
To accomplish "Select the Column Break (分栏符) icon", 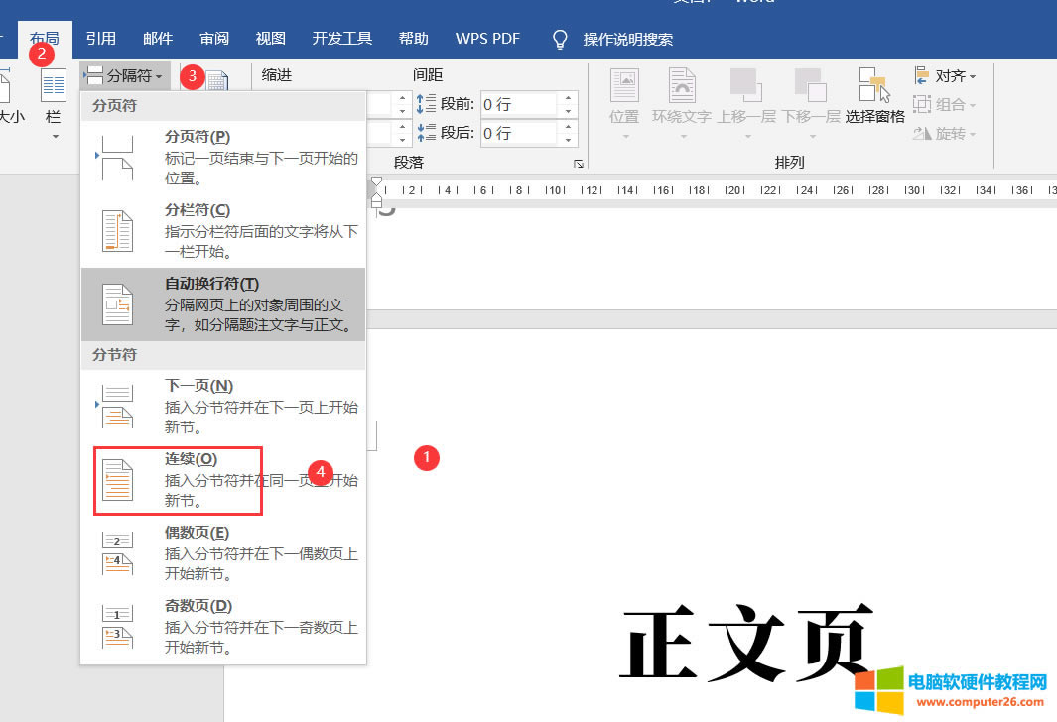I will 118,231.
